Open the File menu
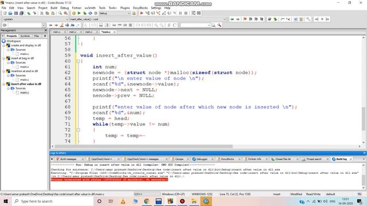Image resolution: width=367 pixels, height=206 pixels. tap(4, 8)
